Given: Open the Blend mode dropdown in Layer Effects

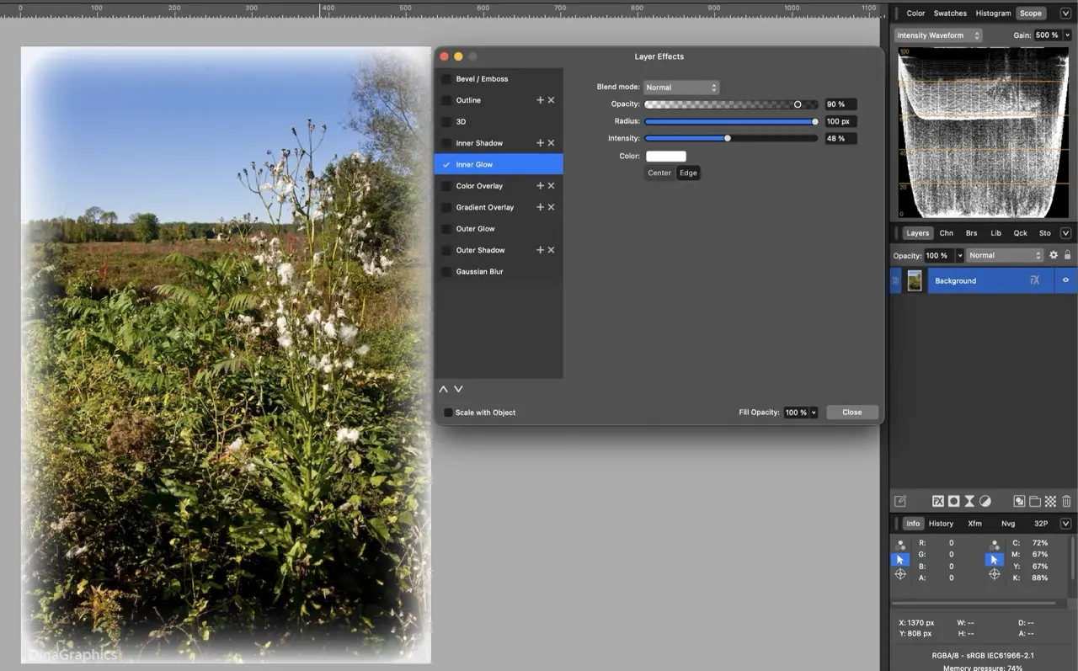Looking at the screenshot, I should click(x=680, y=88).
